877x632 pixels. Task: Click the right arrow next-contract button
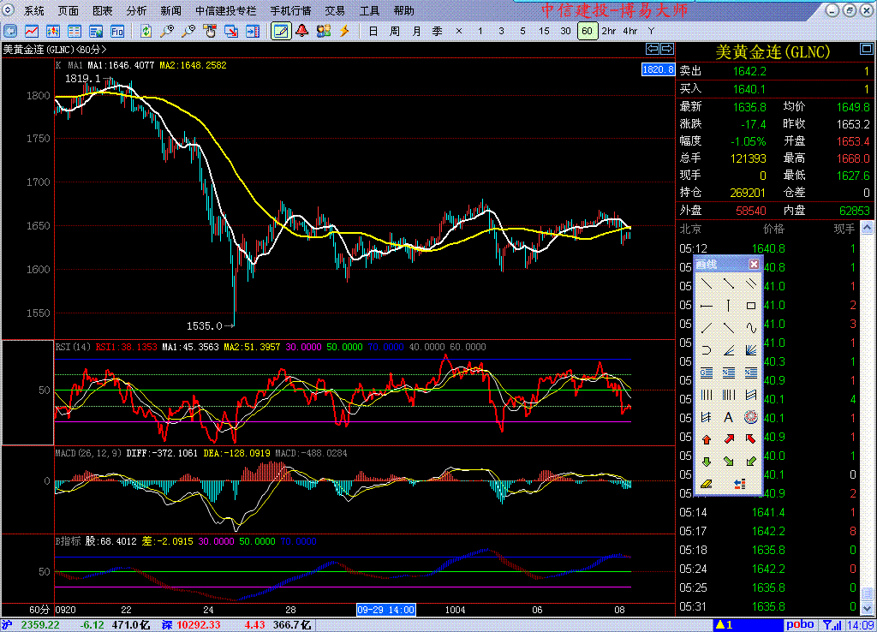point(666,49)
